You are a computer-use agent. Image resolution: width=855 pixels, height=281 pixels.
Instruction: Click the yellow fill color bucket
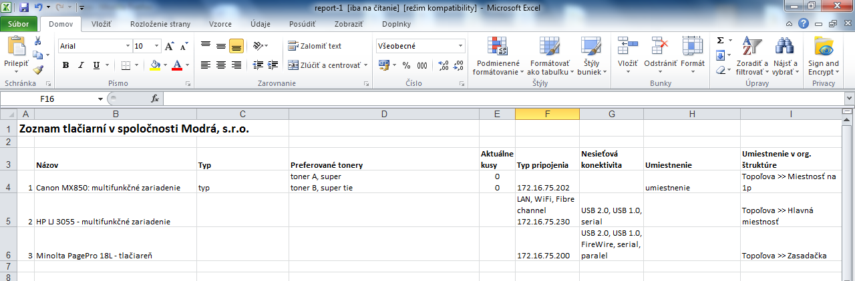coord(155,65)
